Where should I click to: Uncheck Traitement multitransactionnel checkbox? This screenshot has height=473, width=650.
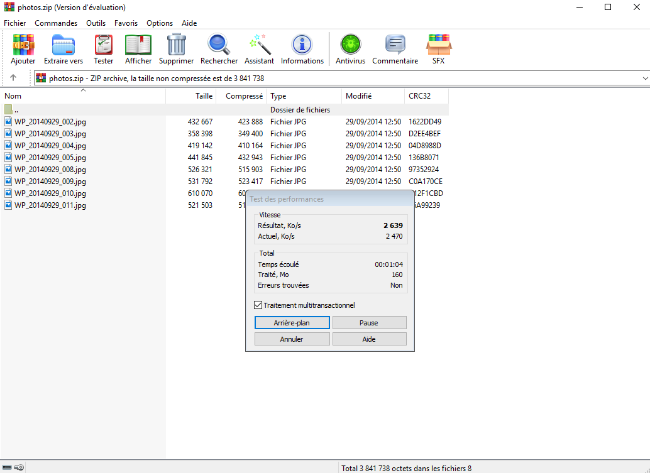(258, 305)
